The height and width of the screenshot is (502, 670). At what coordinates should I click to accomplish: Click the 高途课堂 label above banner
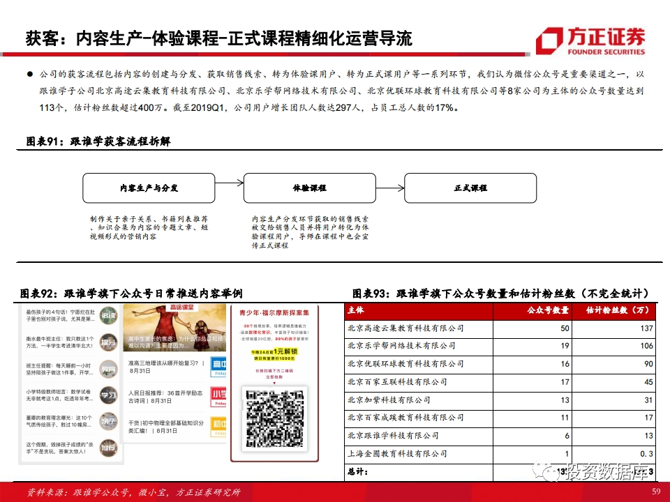[181, 307]
